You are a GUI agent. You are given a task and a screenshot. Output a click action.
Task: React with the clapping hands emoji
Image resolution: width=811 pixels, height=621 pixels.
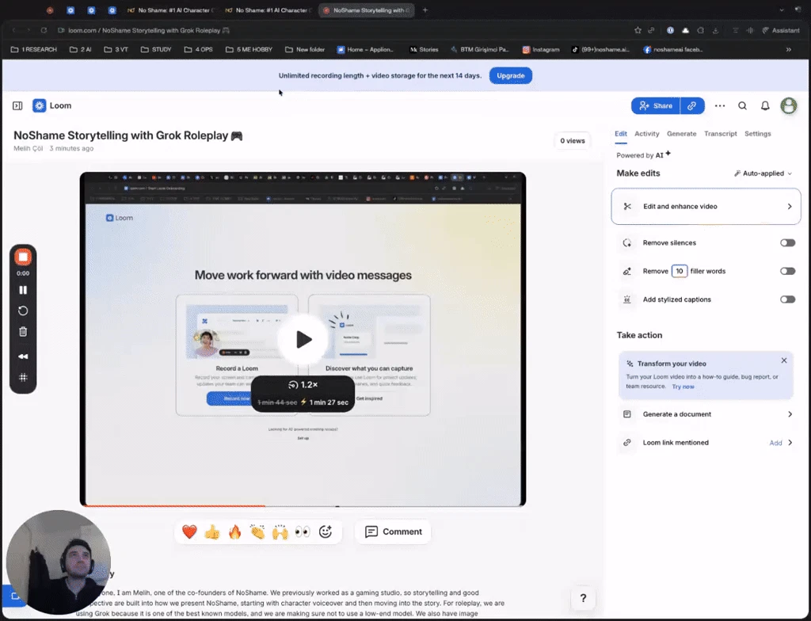[x=257, y=531]
